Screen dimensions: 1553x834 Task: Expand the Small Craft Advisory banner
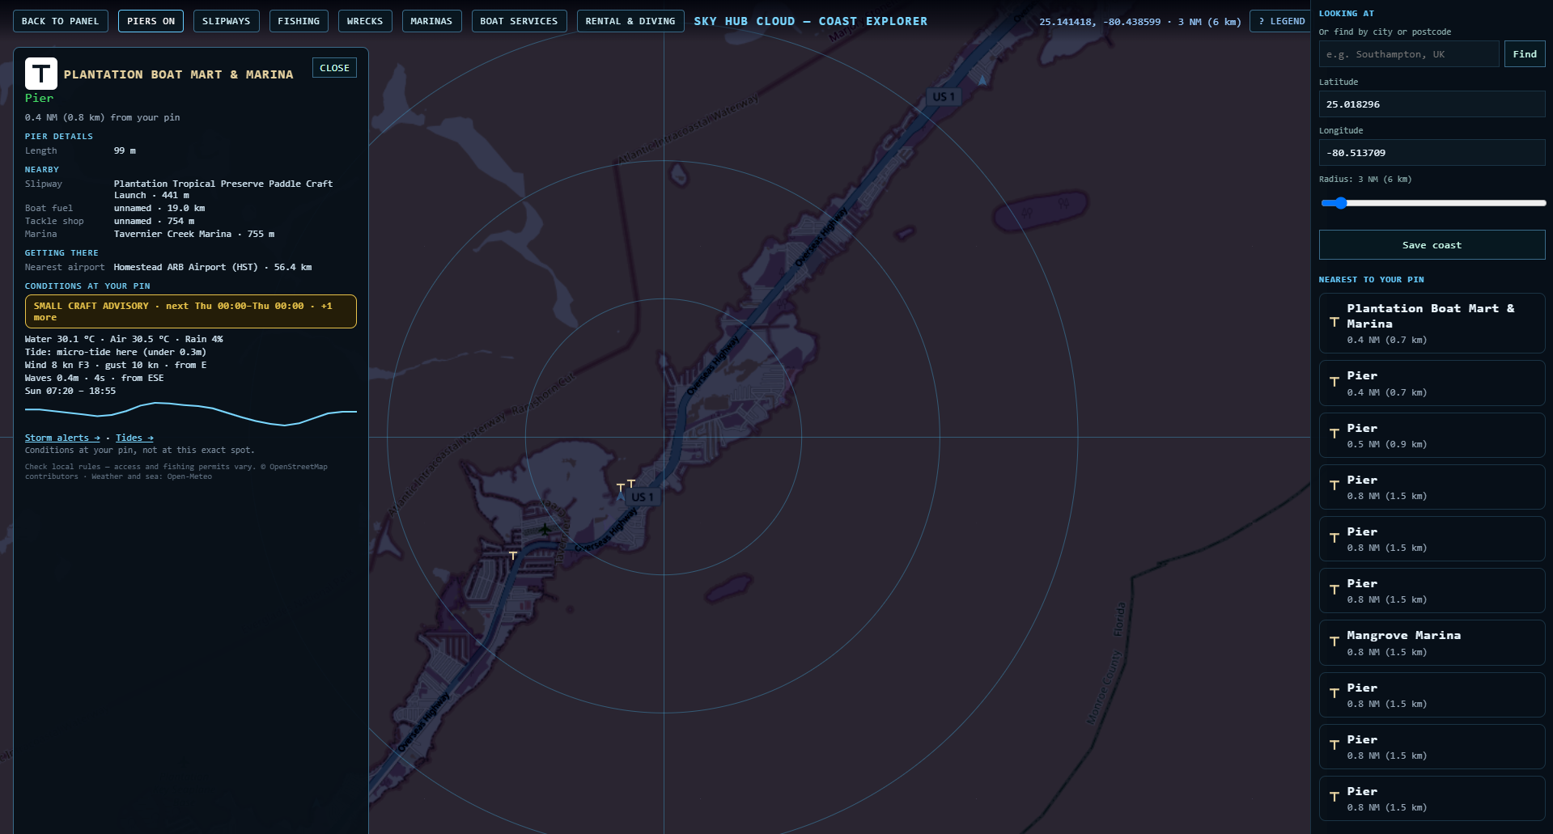190,311
